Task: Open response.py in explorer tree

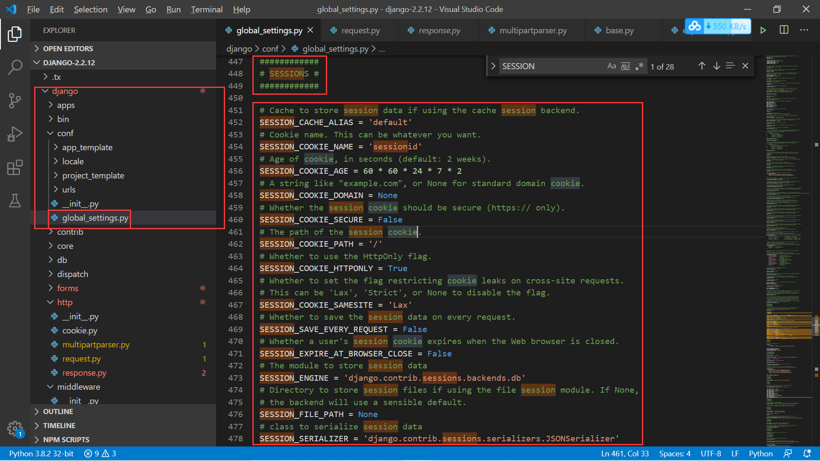Action: (84, 373)
